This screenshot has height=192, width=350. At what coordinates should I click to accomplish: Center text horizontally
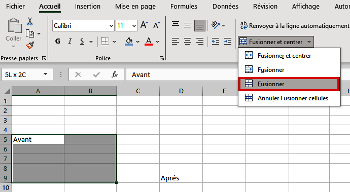188,42
